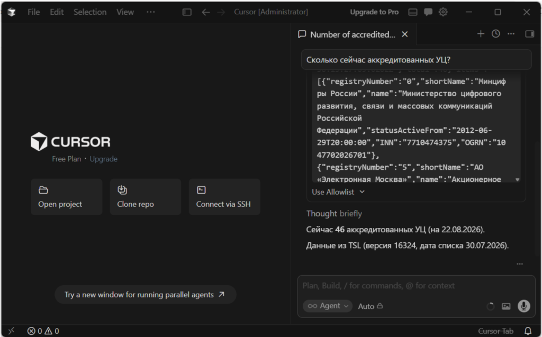Expand the Thought briefly section

[334, 214]
